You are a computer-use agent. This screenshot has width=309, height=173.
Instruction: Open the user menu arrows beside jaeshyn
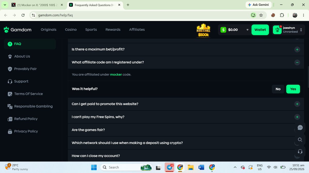pos(301,30)
